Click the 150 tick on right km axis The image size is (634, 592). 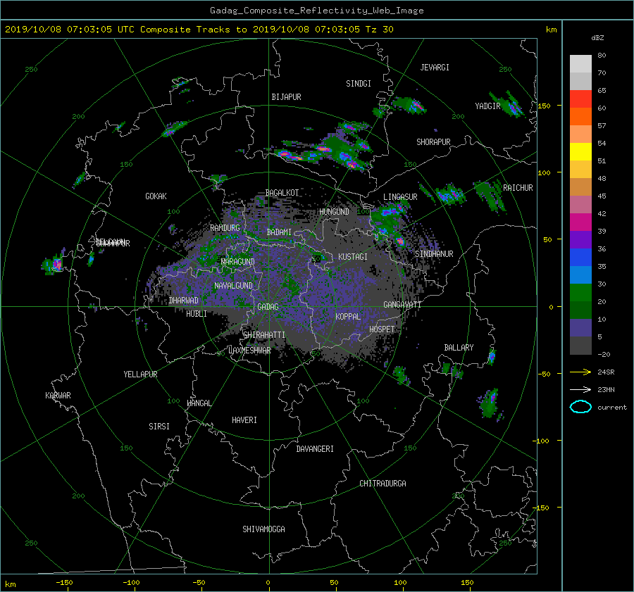tap(544, 106)
